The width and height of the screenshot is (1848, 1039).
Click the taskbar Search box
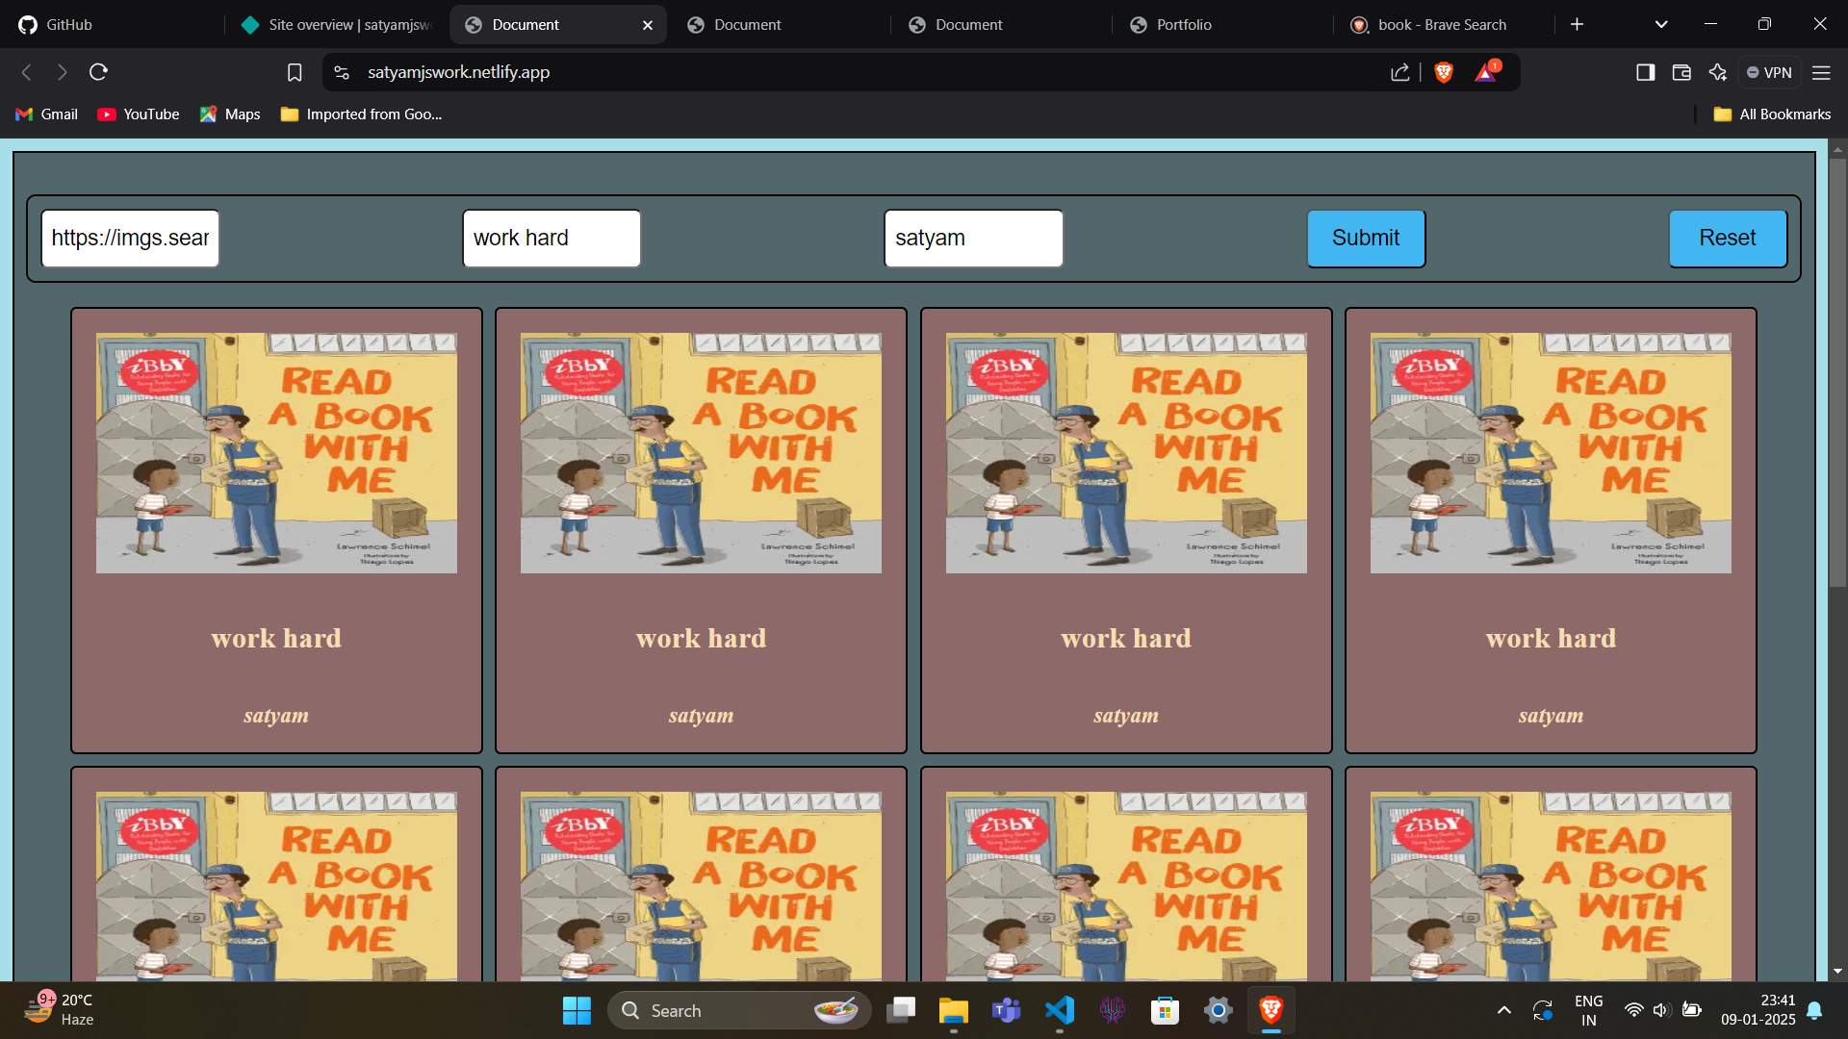[x=739, y=1010]
